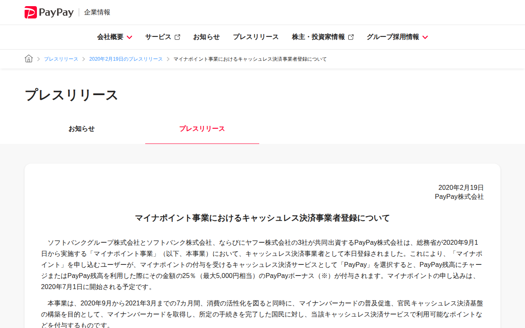Screen dimensions: 525x328
Task: Click paragraph starting 本事業は、2020年9月から
Action: (262, 314)
